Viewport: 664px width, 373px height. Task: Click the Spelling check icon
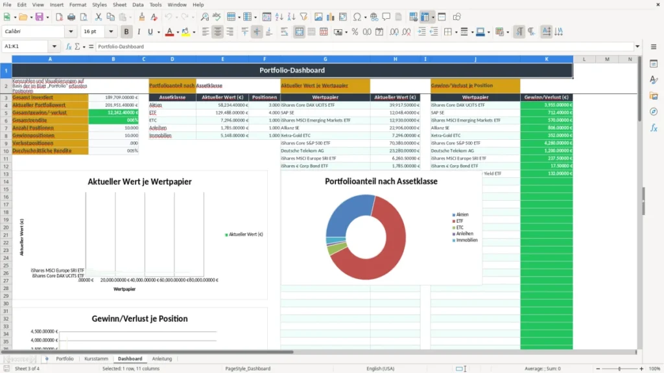pos(217,17)
